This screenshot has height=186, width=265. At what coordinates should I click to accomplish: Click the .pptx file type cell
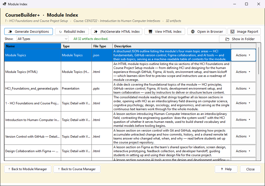102,89
